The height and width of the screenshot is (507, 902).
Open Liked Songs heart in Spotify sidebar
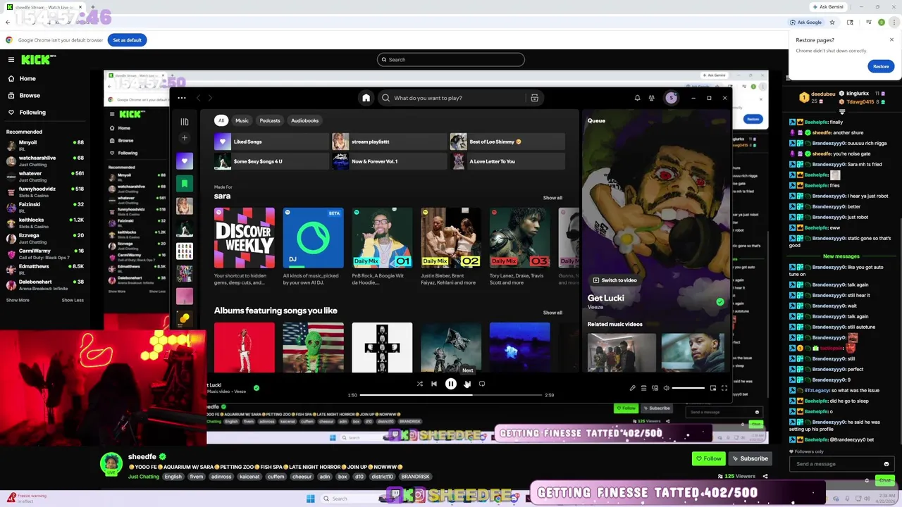pyautogui.click(x=185, y=161)
